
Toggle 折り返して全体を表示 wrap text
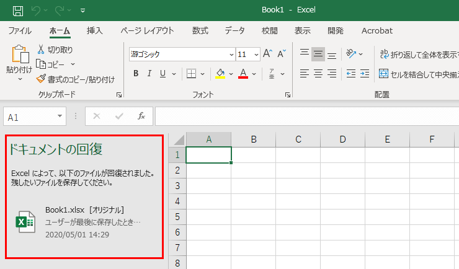419,55
